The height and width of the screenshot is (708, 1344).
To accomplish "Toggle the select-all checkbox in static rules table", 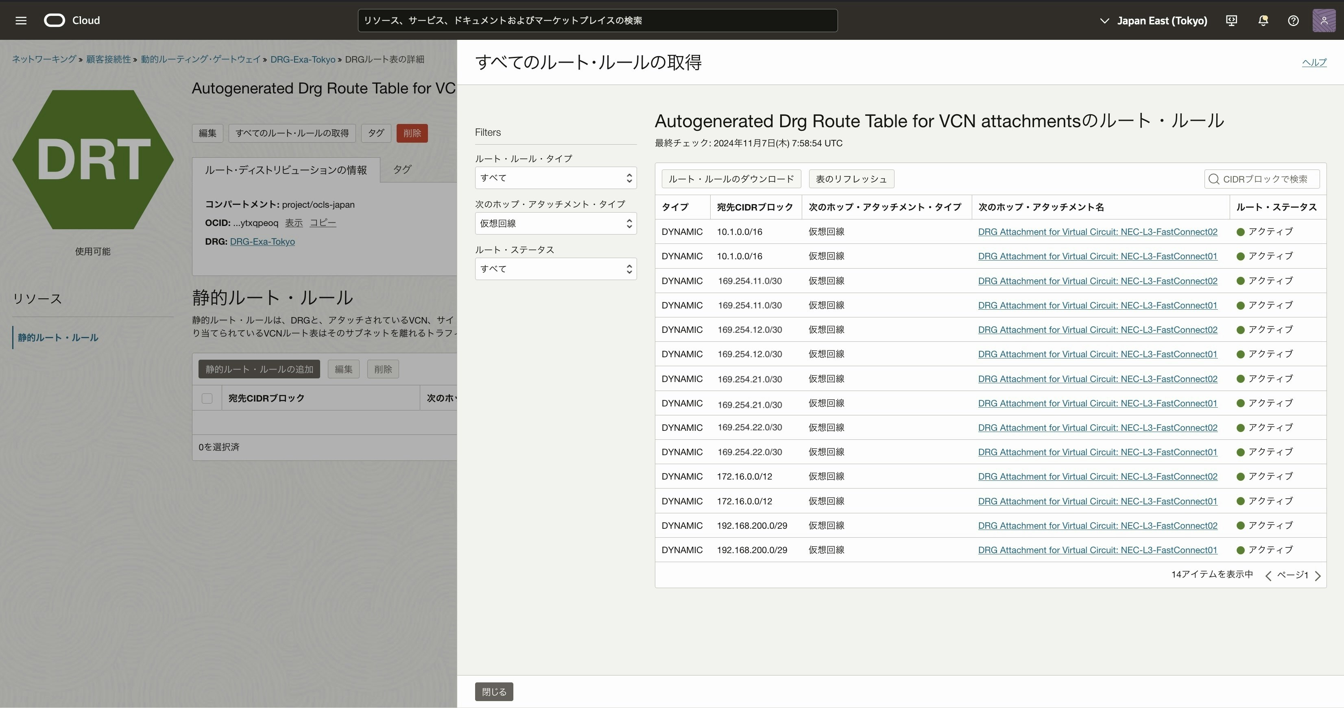I will tap(207, 398).
